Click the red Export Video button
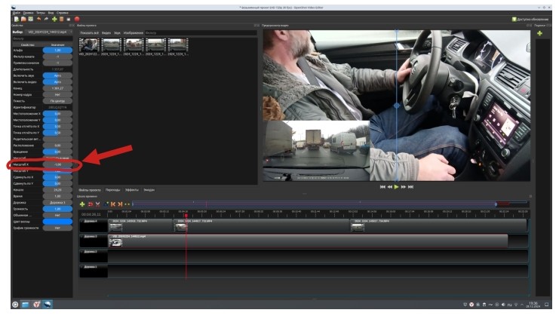Image resolution: width=559 pixels, height=319 pixels. pos(76,19)
